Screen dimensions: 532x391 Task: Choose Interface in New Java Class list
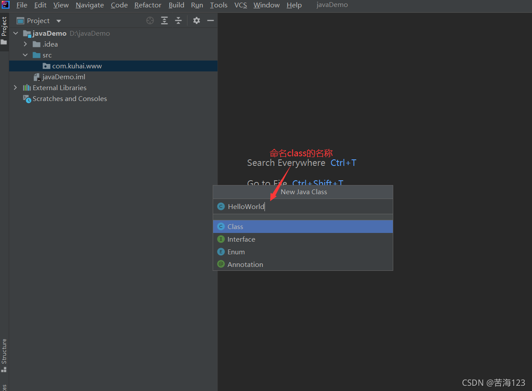click(x=303, y=239)
